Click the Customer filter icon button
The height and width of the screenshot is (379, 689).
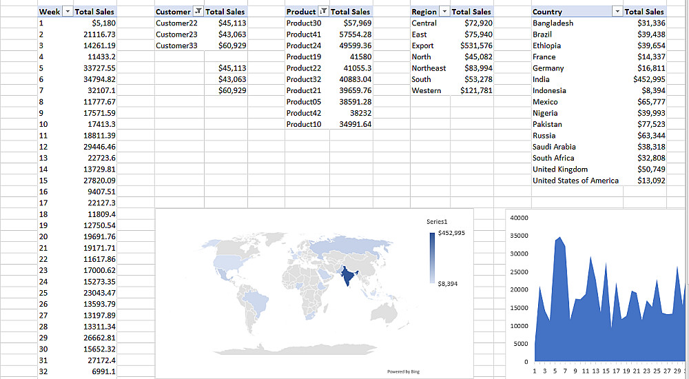(198, 12)
